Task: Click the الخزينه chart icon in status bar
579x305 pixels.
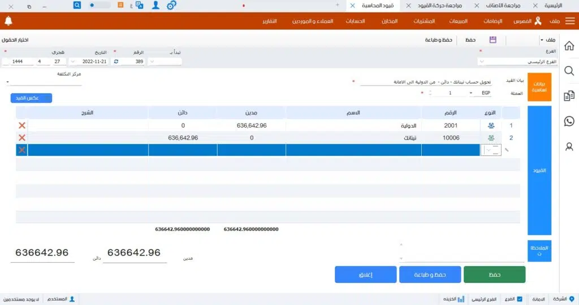Action: tap(461, 299)
